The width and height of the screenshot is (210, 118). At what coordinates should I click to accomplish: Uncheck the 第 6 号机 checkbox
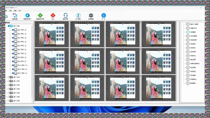click(13, 49)
